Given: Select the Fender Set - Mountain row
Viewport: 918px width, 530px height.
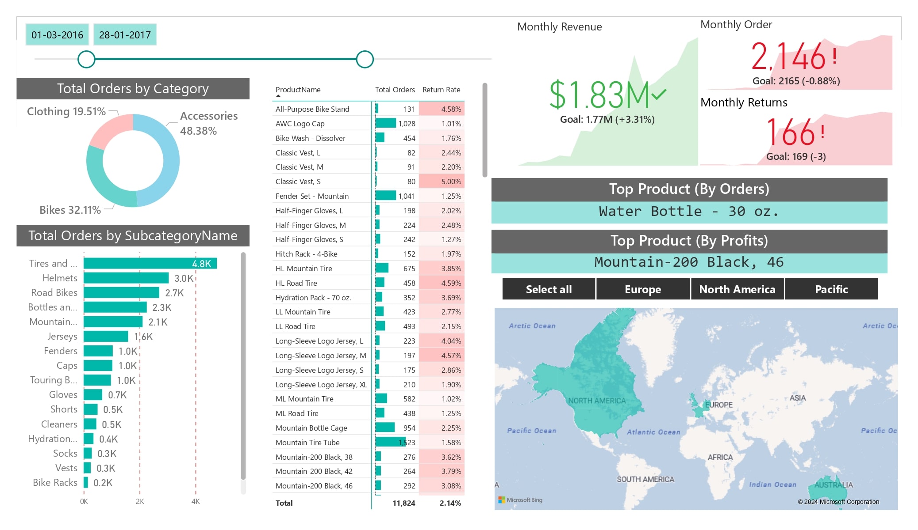Looking at the screenshot, I should [368, 196].
